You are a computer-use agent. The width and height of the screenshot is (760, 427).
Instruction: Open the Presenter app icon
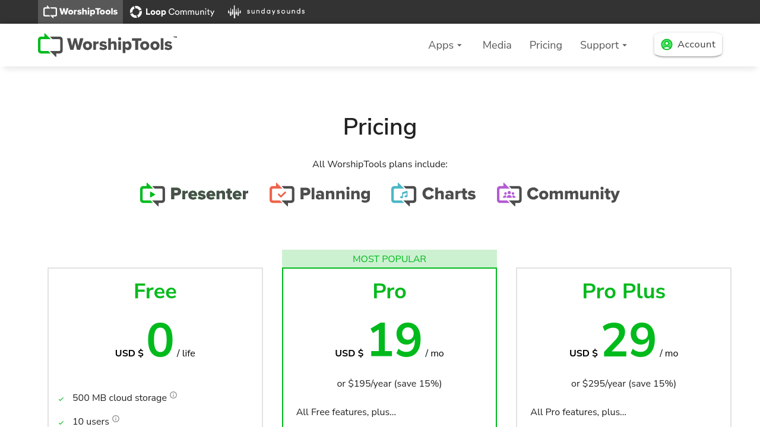(x=153, y=195)
